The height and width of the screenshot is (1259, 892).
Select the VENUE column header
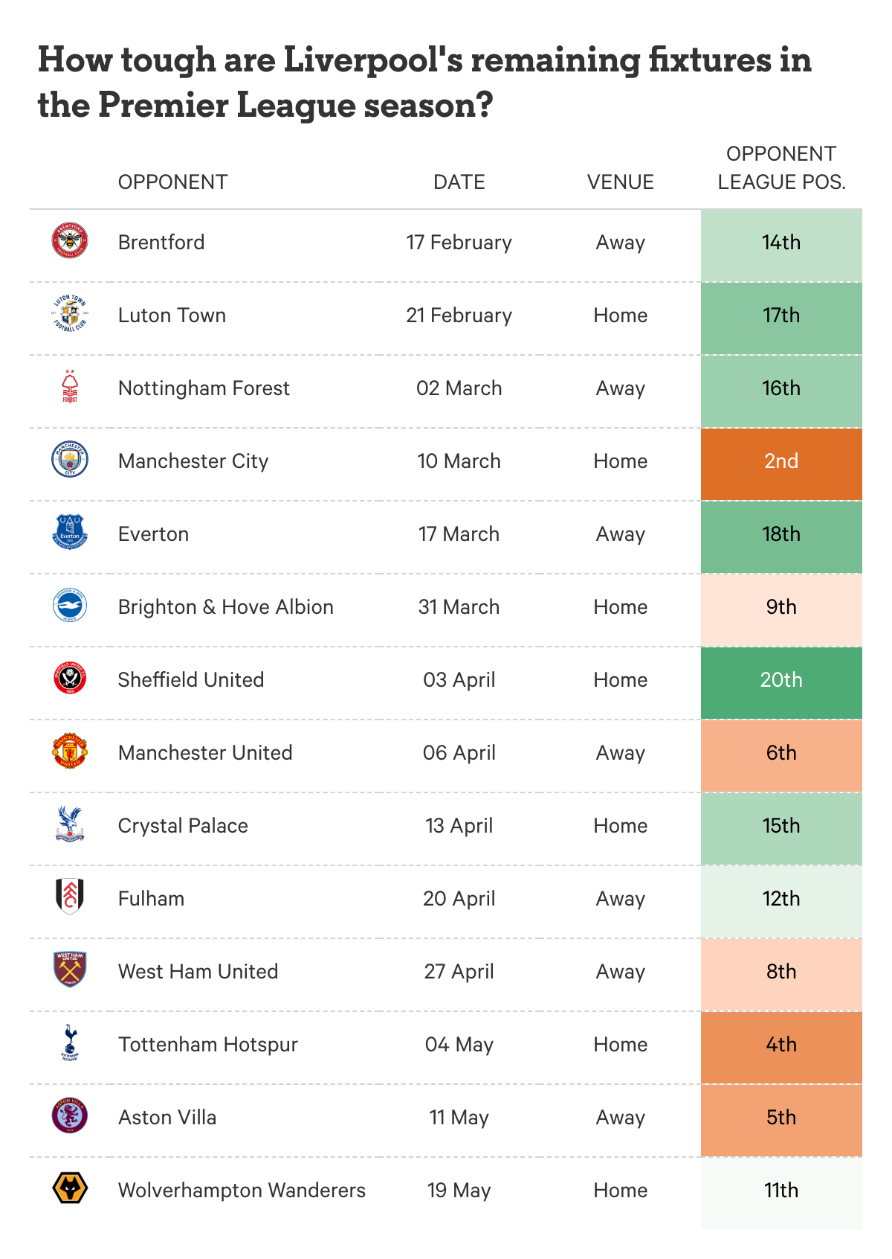click(621, 182)
